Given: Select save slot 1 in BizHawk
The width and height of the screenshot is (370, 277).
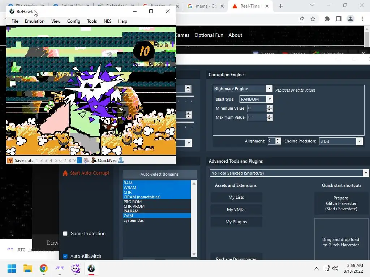Looking at the screenshot, I should tap(37, 161).
